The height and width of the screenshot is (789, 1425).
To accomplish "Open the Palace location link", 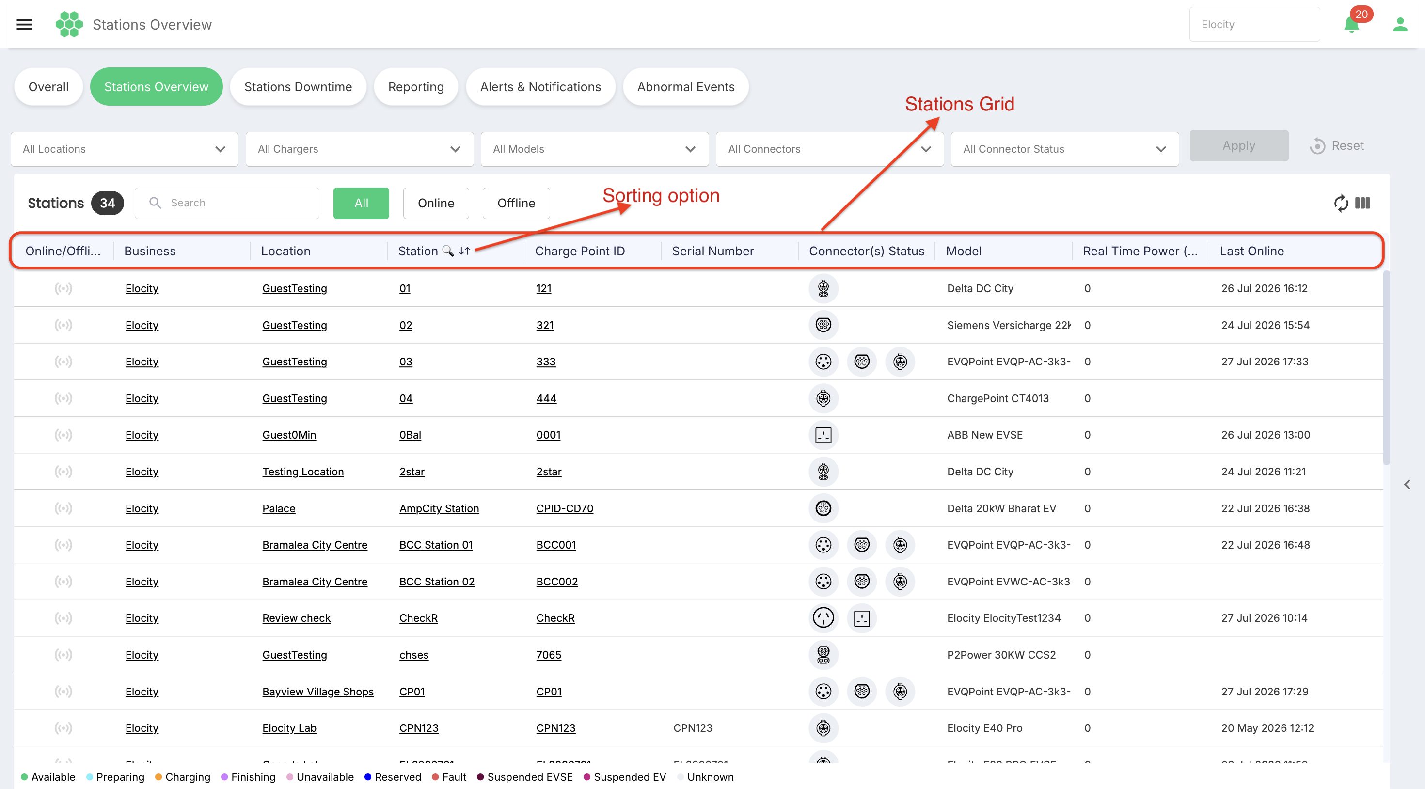I will tap(279, 508).
